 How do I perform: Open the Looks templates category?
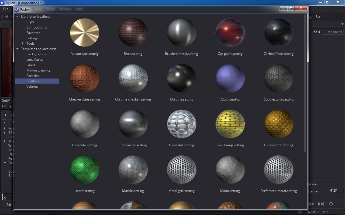pyautogui.click(x=31, y=65)
